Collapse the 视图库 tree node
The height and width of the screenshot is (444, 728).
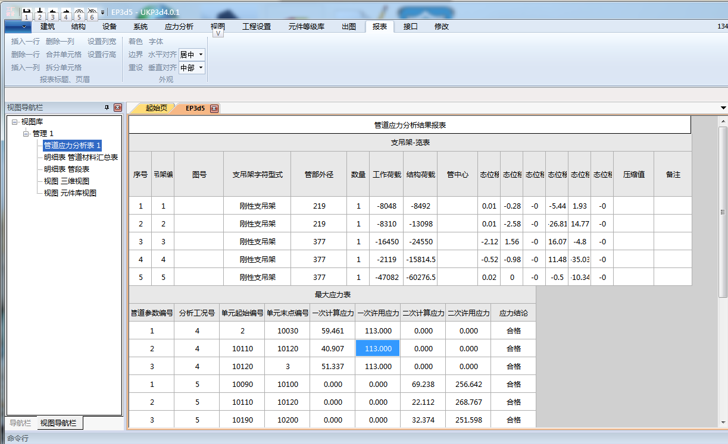click(x=14, y=122)
